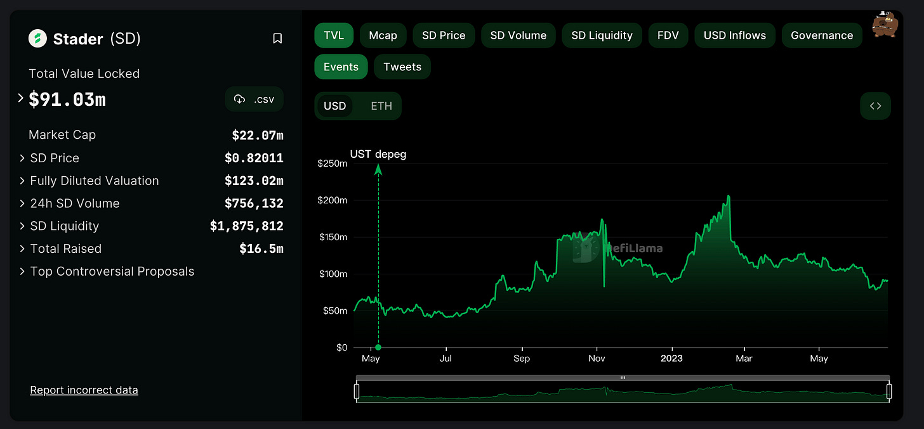Image resolution: width=924 pixels, height=429 pixels.
Task: Click the UST depeg event marker dot
Action: 378,347
